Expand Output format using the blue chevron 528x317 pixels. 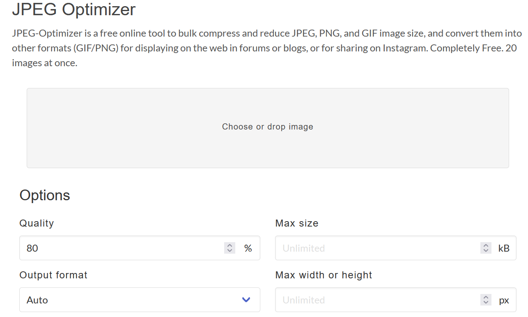point(246,300)
